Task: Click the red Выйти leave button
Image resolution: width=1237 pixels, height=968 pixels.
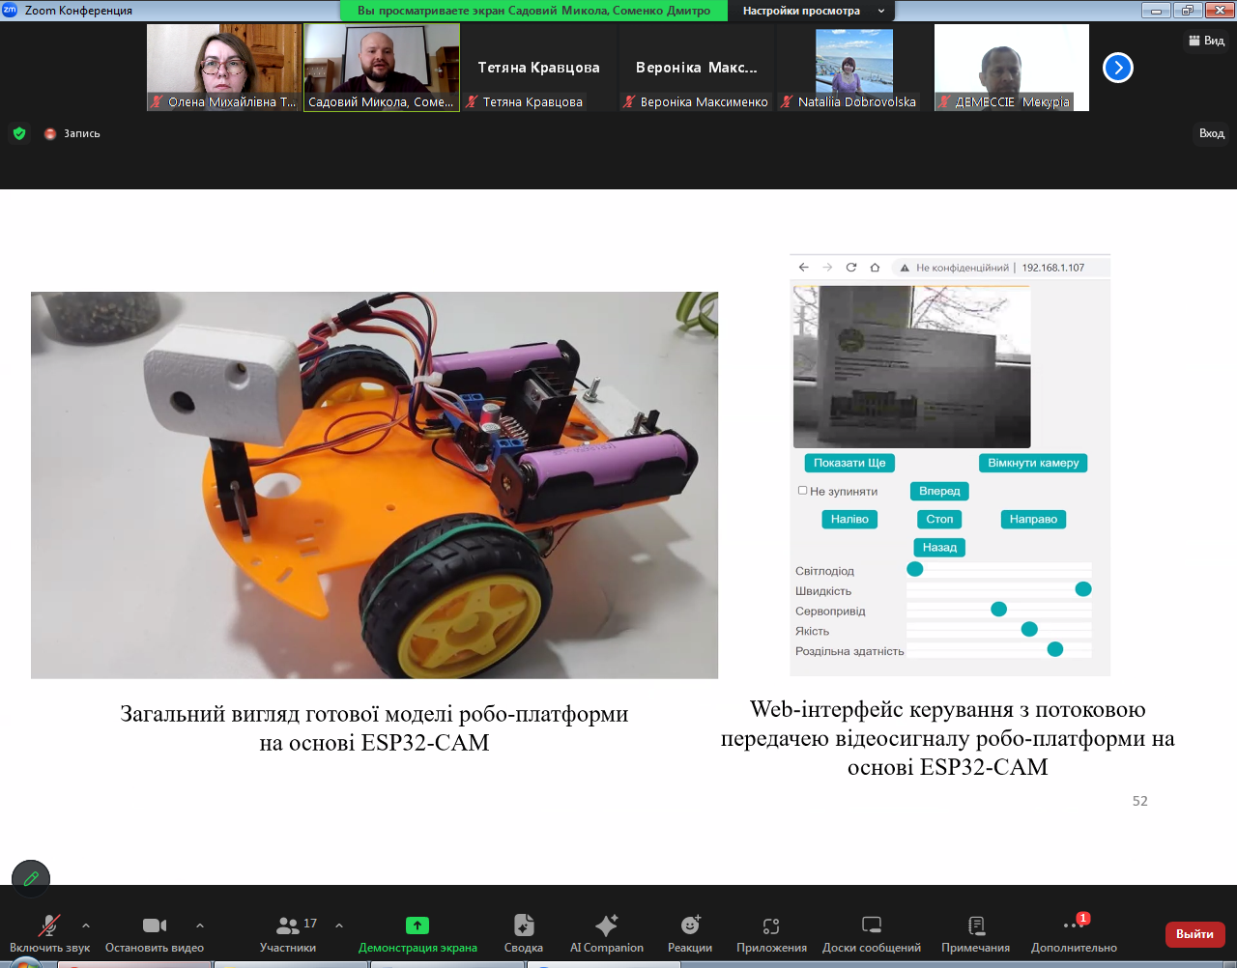Action: click(x=1194, y=934)
